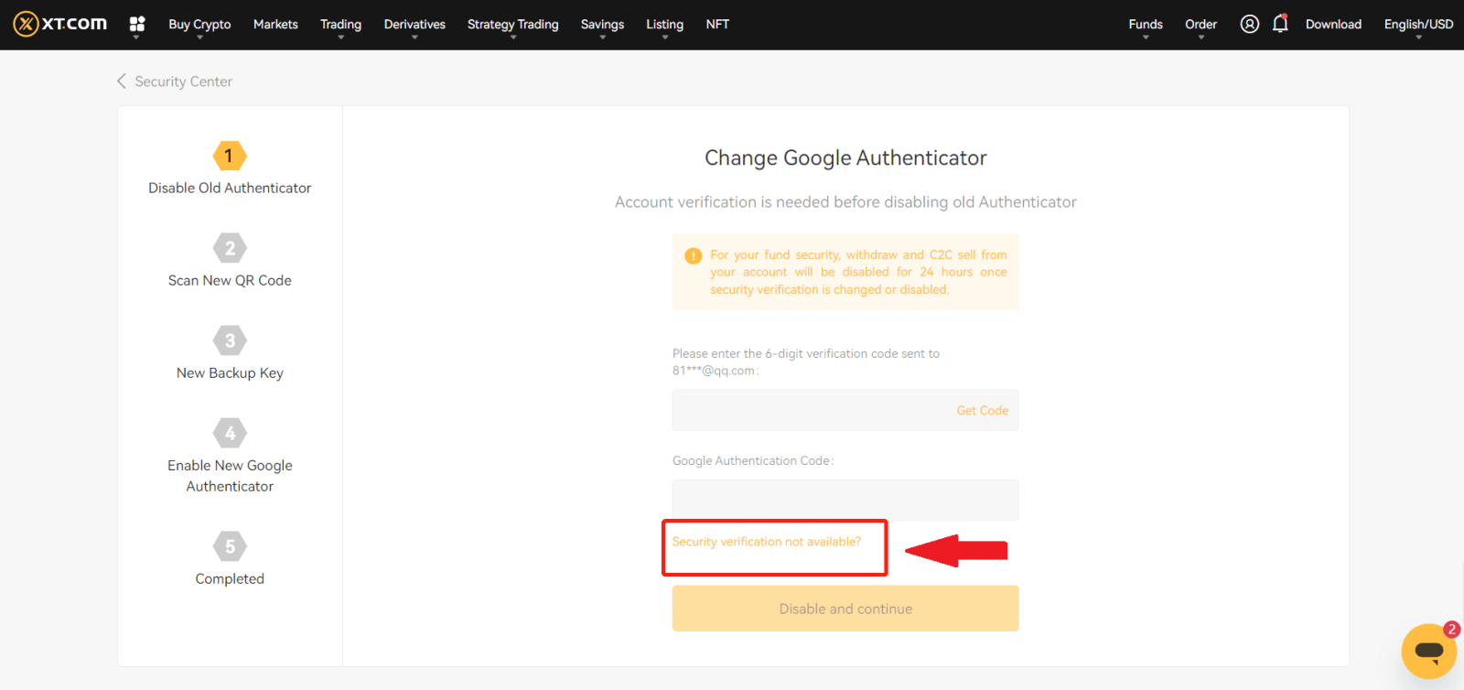1464x690 pixels.
Task: Open the NFT menu item
Action: coord(717,25)
